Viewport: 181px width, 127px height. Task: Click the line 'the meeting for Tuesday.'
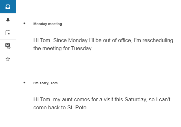(x=63, y=48)
